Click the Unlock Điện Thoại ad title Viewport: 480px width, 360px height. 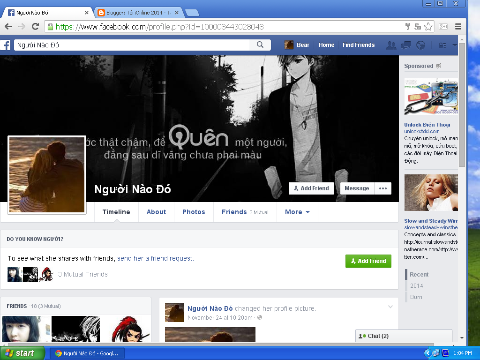[x=427, y=125]
